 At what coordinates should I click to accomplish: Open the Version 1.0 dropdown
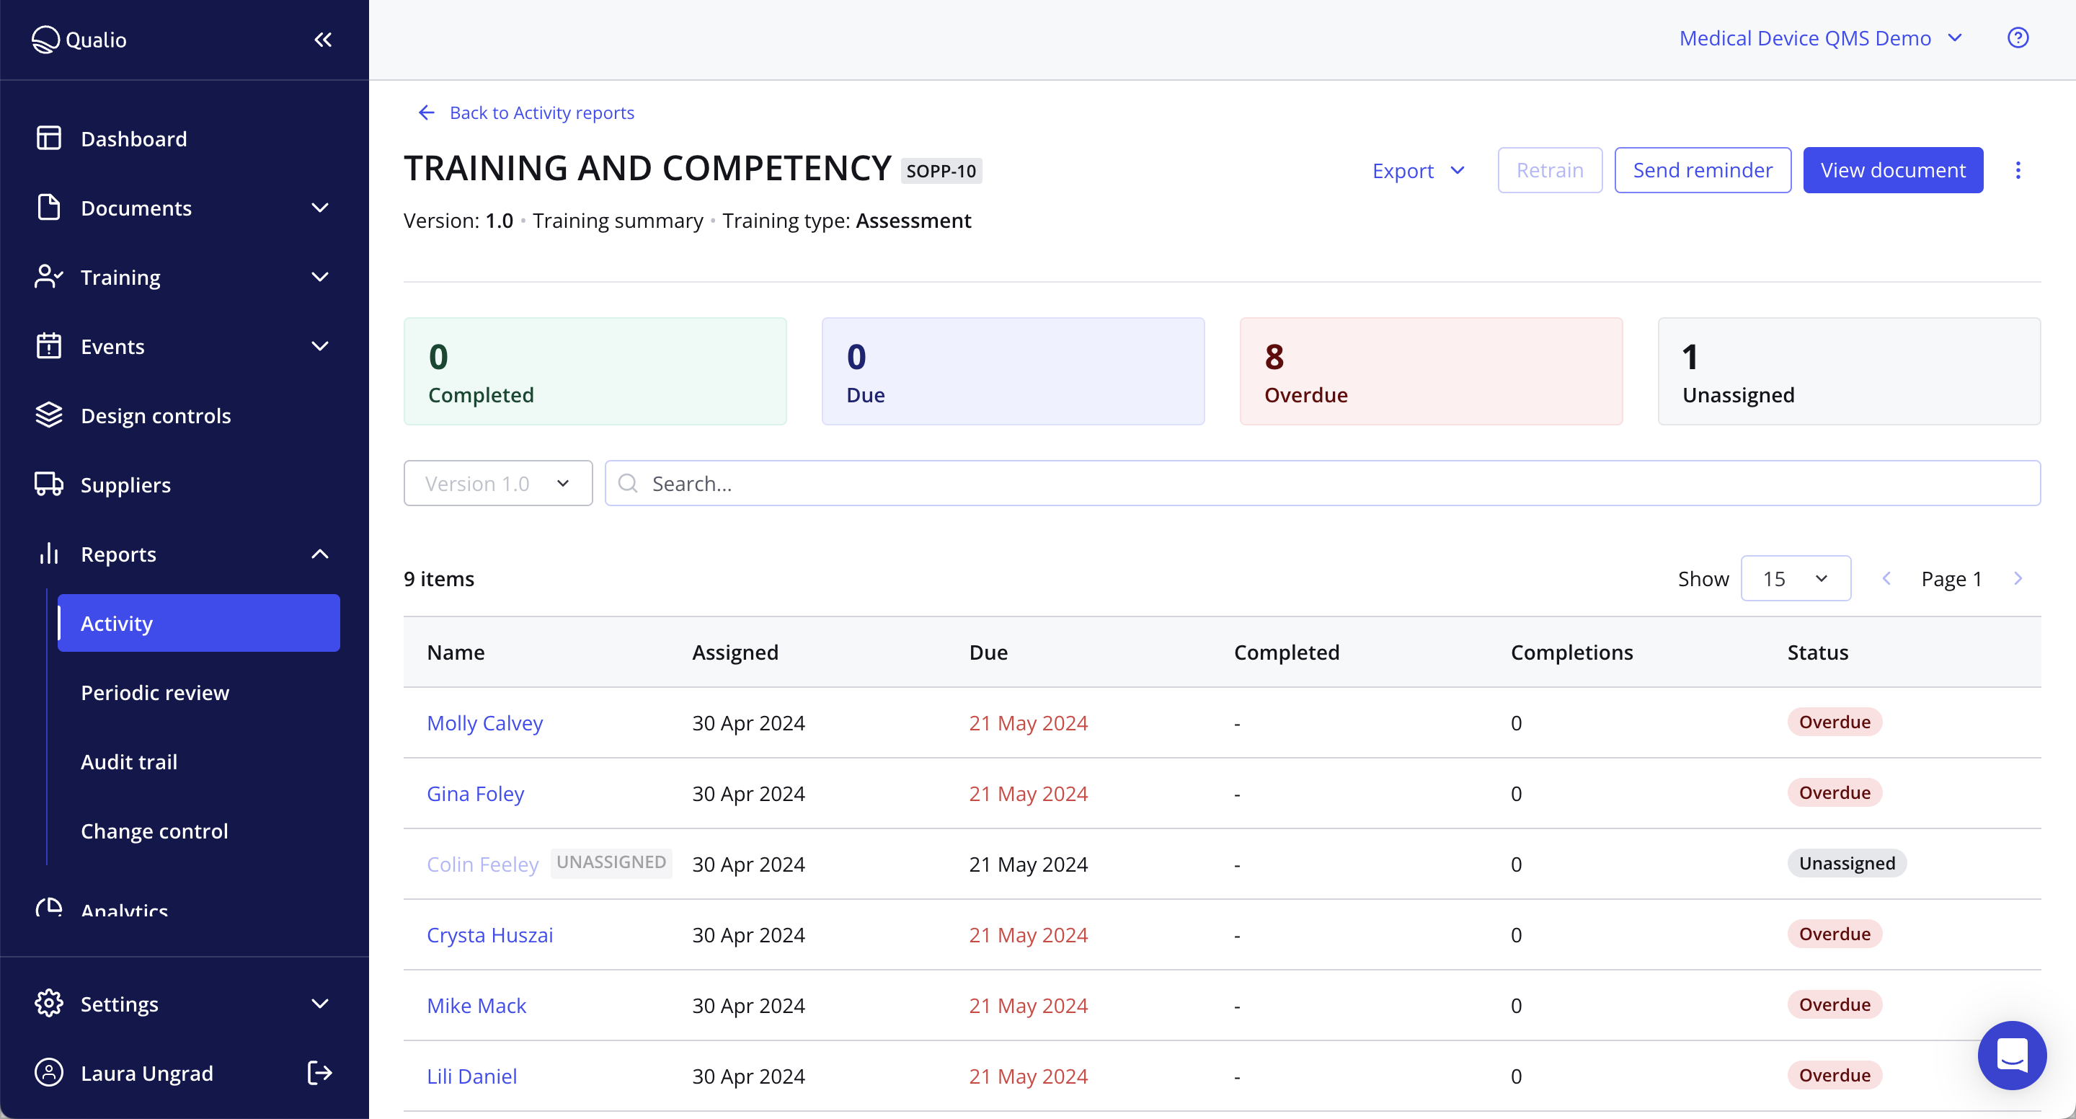point(497,483)
